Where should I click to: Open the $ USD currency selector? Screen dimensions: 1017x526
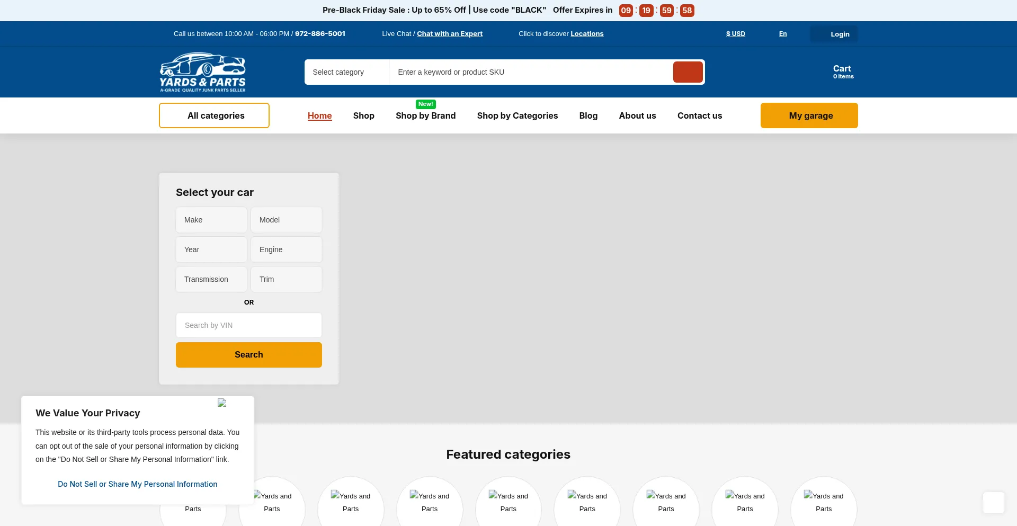tap(735, 34)
